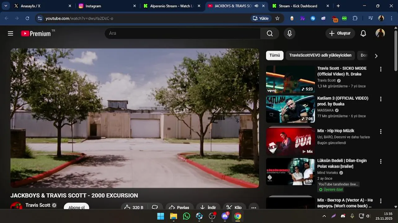View site information icon in address bar
Image resolution: width=398 pixels, height=223 pixels.
[40, 18]
